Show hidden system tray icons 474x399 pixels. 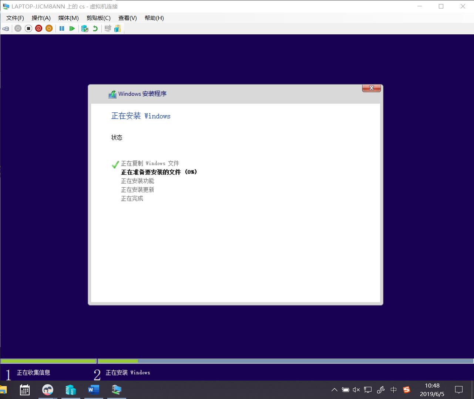pos(334,390)
